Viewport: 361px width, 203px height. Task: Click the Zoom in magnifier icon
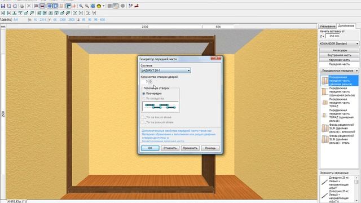(81, 6)
